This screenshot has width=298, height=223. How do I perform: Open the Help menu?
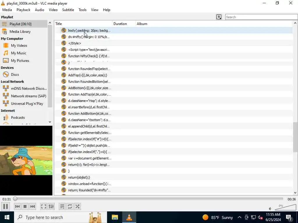(107, 10)
